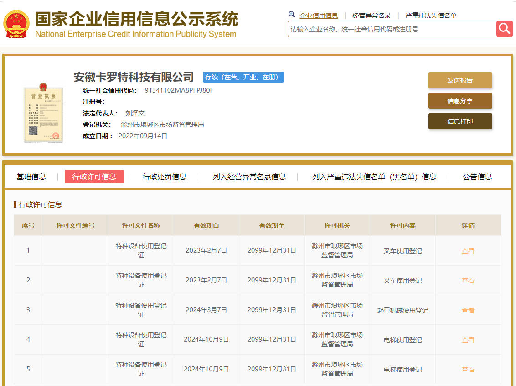
Task: Click the small magnifier icon beside 企业信用信息
Action: (x=292, y=15)
